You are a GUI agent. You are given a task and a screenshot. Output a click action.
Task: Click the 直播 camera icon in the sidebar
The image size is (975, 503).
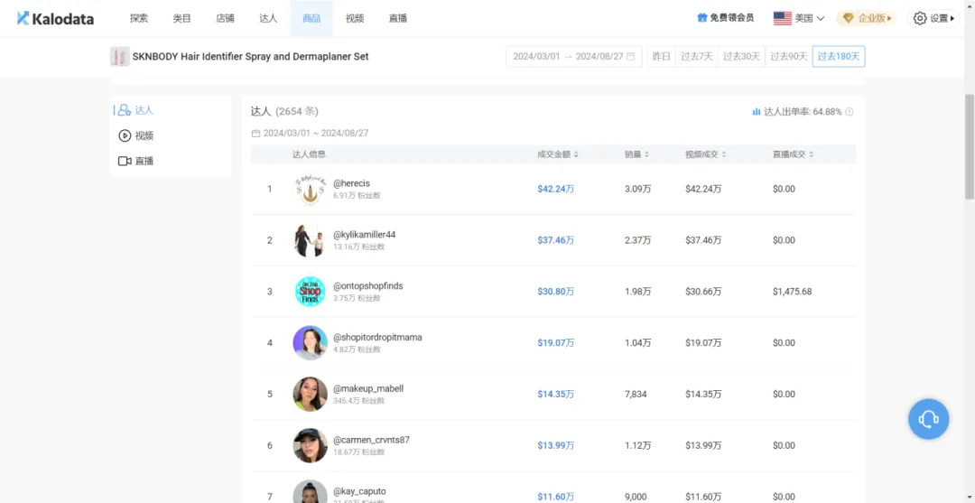point(125,161)
